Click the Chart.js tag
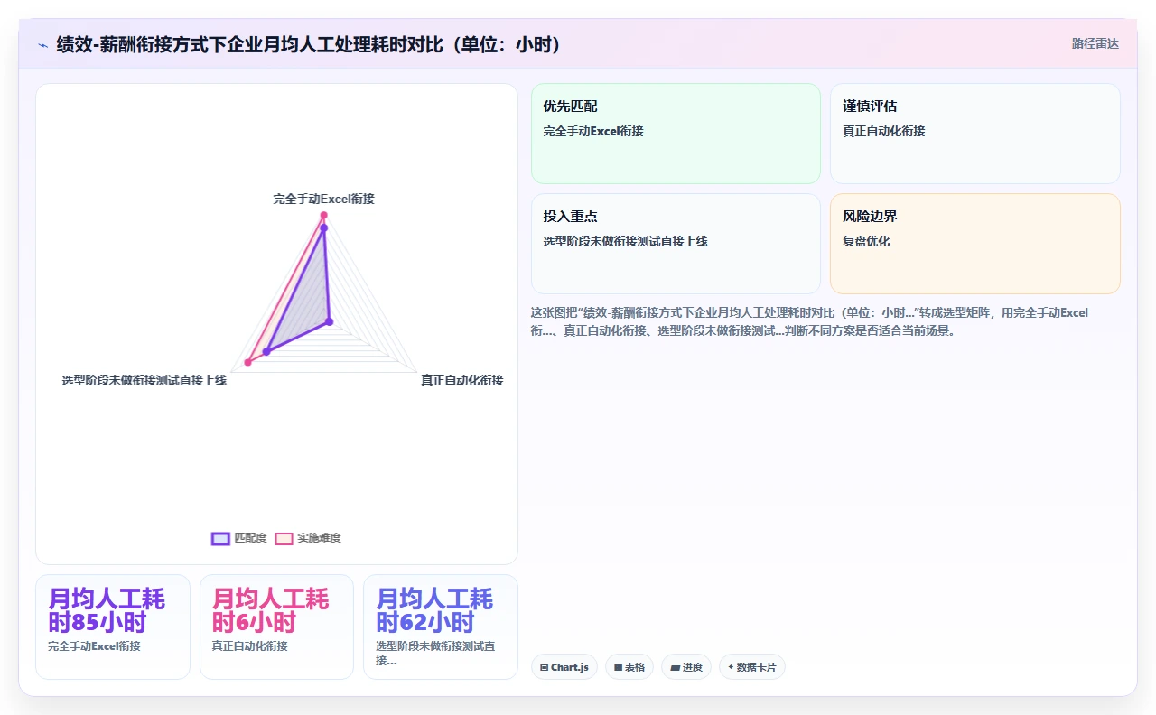Image resolution: width=1156 pixels, height=715 pixels. [564, 667]
